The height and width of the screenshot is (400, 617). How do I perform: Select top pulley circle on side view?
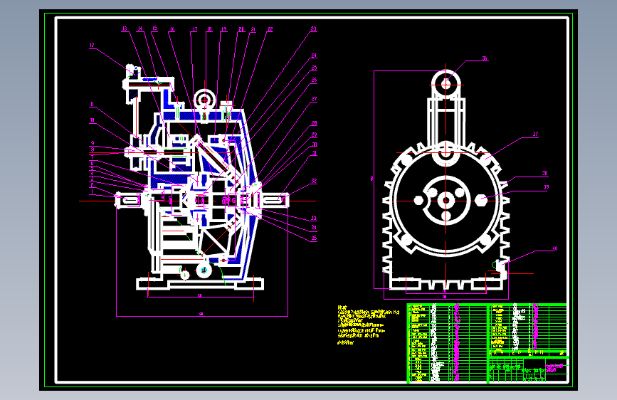(x=445, y=84)
